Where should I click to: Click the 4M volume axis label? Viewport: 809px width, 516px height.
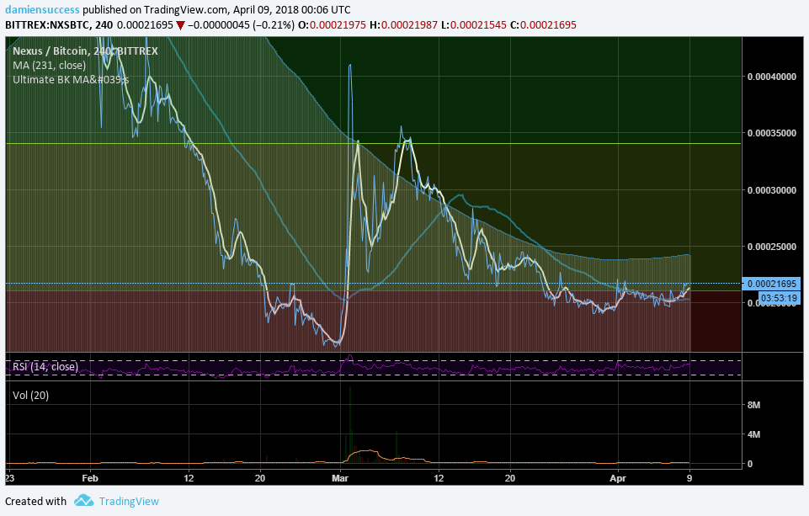tap(753, 434)
